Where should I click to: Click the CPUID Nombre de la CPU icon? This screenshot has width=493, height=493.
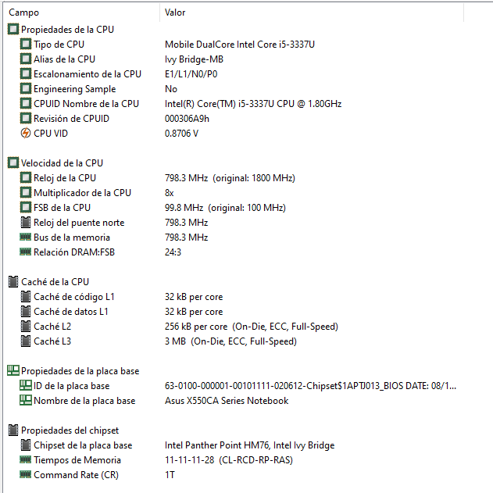tap(26, 103)
